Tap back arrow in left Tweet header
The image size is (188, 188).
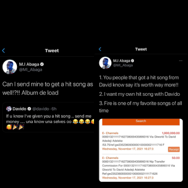tap(4, 50)
